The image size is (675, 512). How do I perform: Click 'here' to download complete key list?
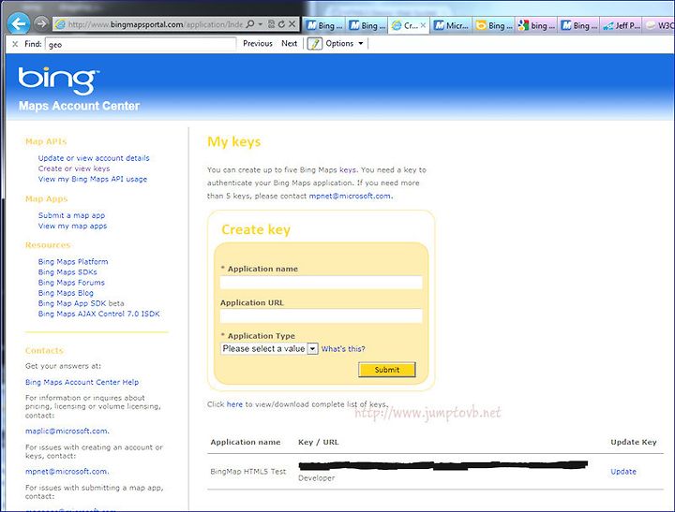tap(234, 404)
